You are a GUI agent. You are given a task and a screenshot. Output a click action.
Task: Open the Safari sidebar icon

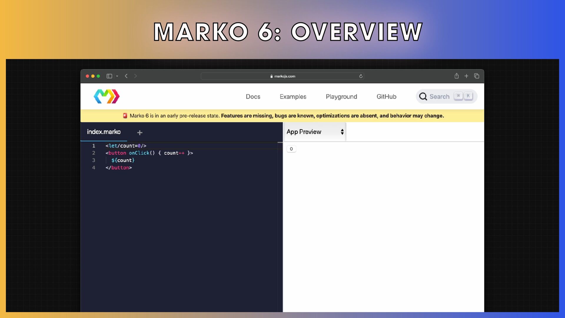coord(109,76)
